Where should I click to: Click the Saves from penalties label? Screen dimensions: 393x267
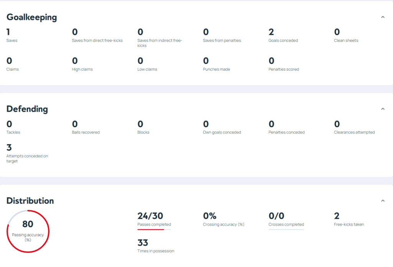click(x=222, y=41)
